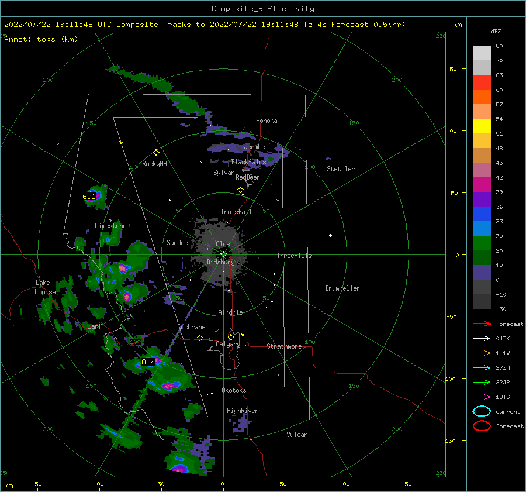Click the timestamp header text at top
The image size is (526, 492).
(x=205, y=25)
